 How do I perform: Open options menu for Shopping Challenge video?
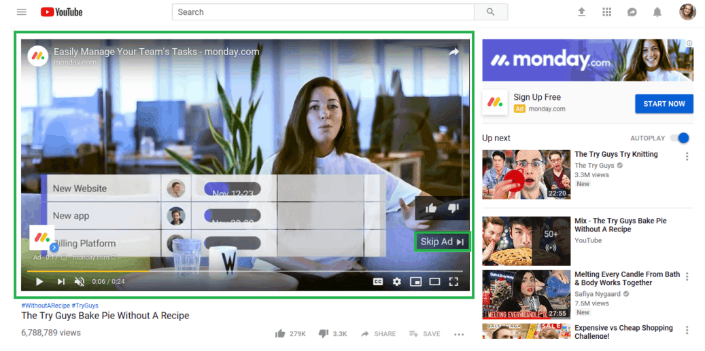[687, 331]
